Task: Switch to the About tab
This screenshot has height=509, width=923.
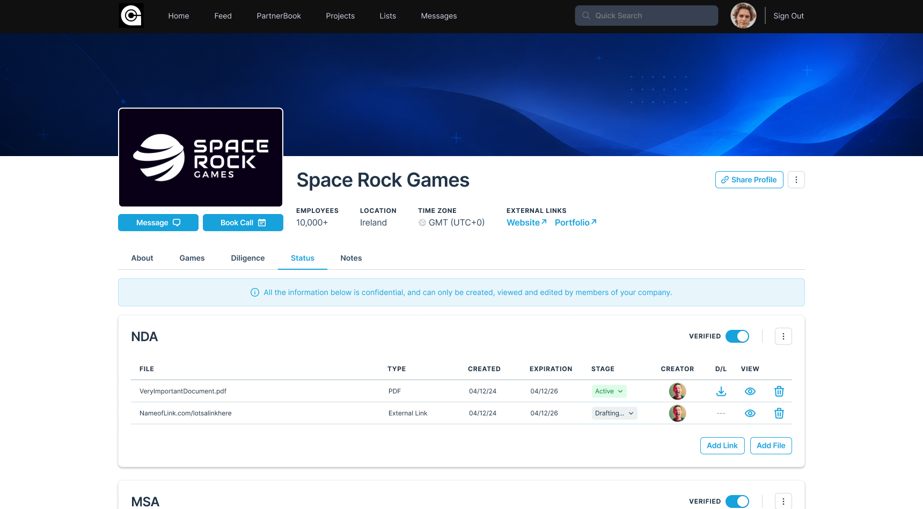Action: pyautogui.click(x=142, y=258)
